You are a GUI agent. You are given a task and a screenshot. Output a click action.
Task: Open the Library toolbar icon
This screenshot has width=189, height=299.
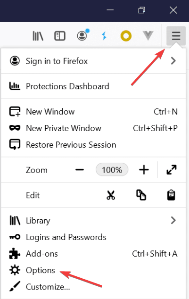click(x=38, y=36)
